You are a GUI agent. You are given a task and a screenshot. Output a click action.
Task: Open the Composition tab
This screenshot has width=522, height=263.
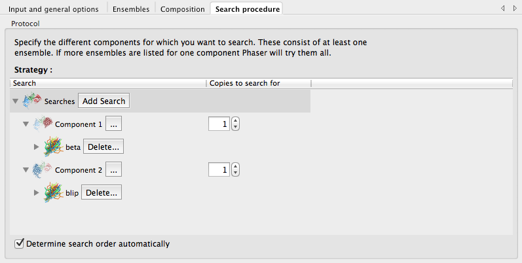(182, 9)
